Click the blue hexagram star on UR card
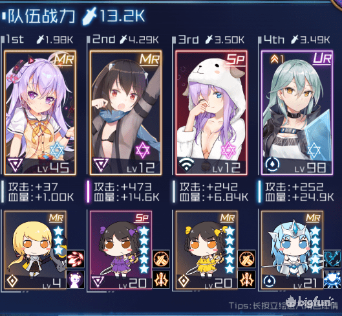 [314, 150]
